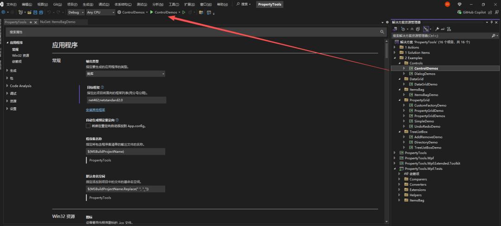This screenshot has width=501, height=226.
Task: Click the undo arrow toolbar icon
Action: pos(49,12)
